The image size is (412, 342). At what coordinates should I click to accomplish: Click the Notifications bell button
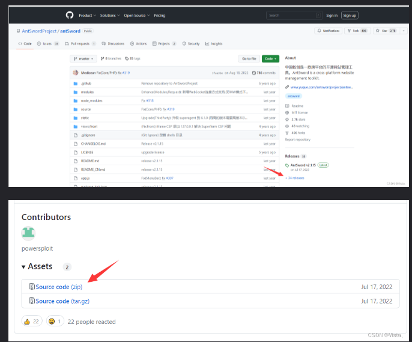tap(329, 31)
